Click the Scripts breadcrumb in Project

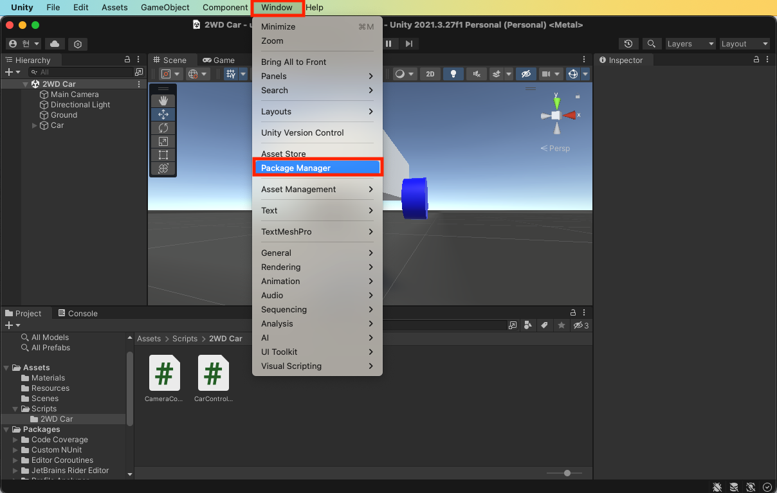coord(185,339)
